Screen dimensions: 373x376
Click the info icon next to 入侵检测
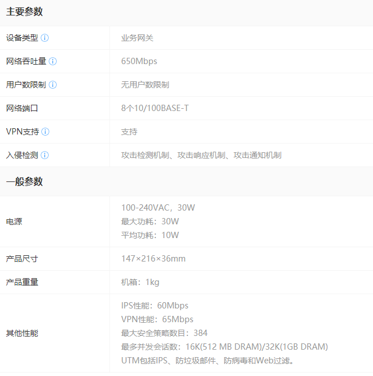45,155
